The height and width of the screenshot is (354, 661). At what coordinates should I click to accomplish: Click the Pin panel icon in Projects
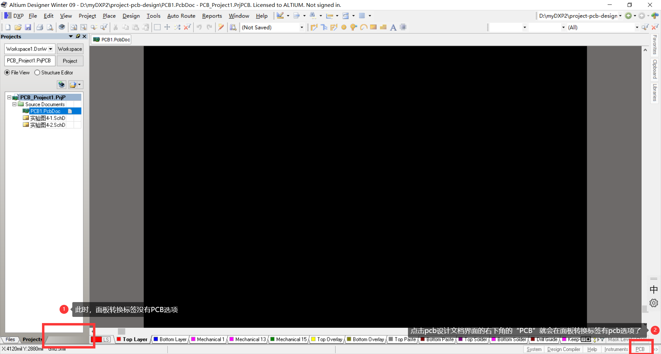78,36
